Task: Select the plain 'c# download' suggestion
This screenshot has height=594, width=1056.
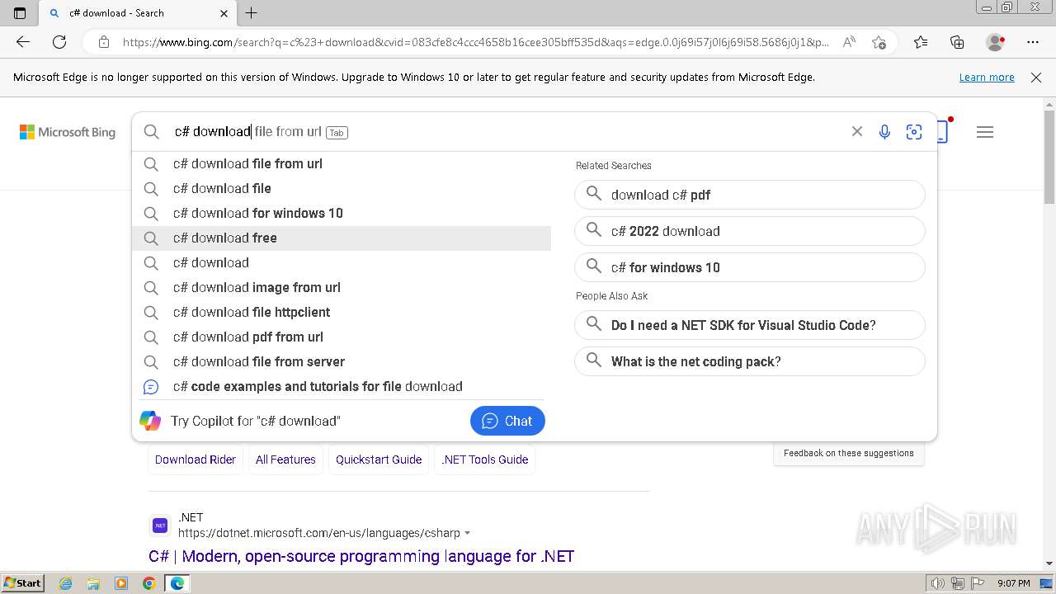Action: pyautogui.click(x=342, y=262)
